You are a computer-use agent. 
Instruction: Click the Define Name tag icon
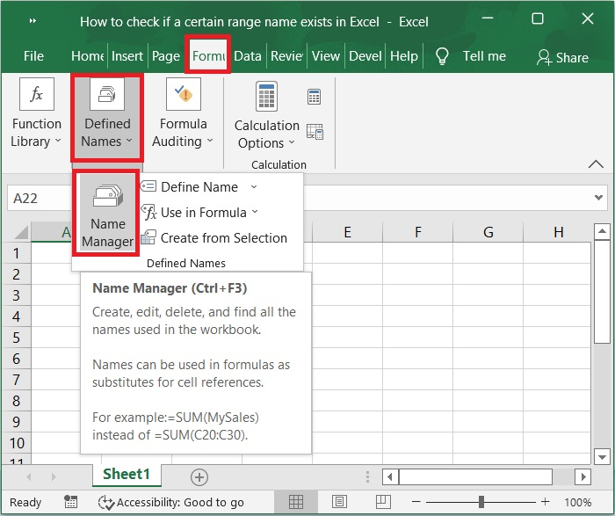click(148, 186)
